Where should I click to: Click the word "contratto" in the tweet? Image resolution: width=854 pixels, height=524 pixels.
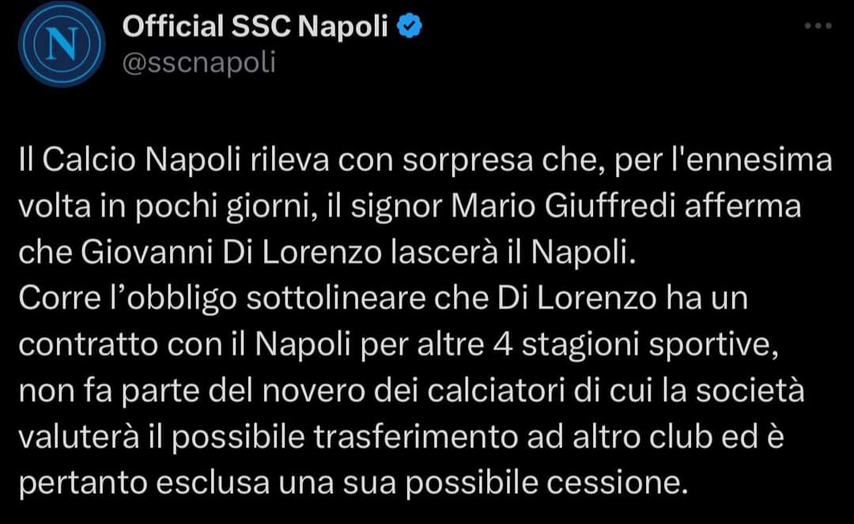point(89,345)
